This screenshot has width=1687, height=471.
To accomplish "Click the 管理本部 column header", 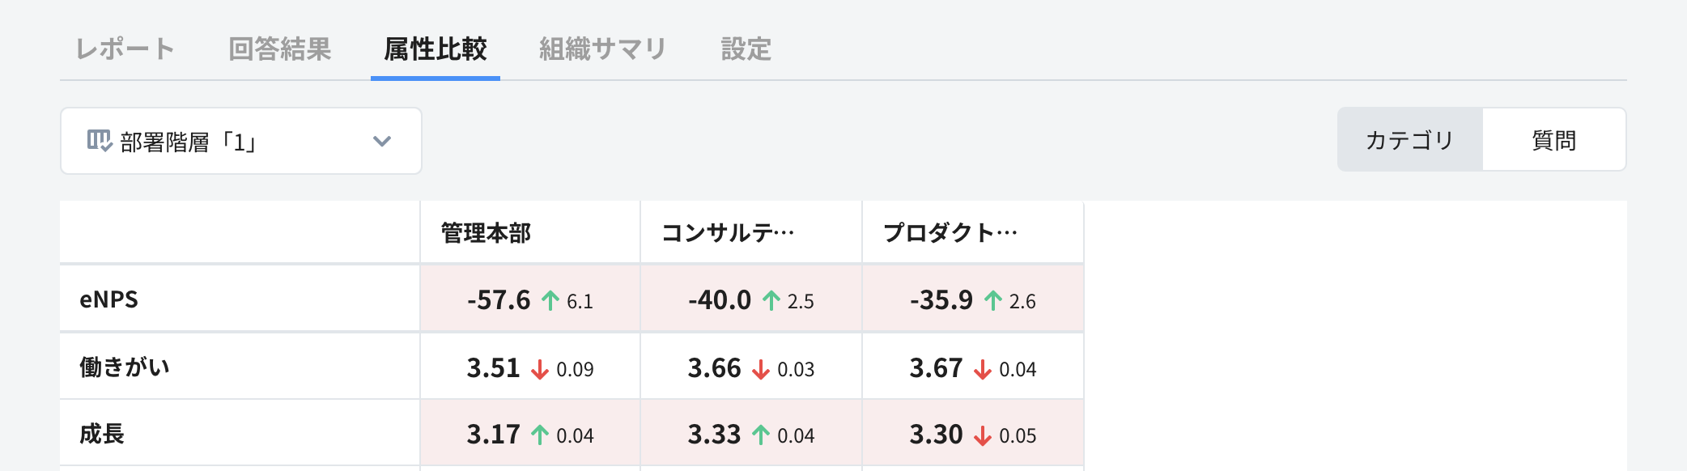I will (x=485, y=231).
